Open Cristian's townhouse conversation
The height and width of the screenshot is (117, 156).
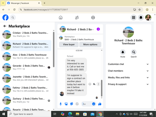pyautogui.click(x=26, y=35)
